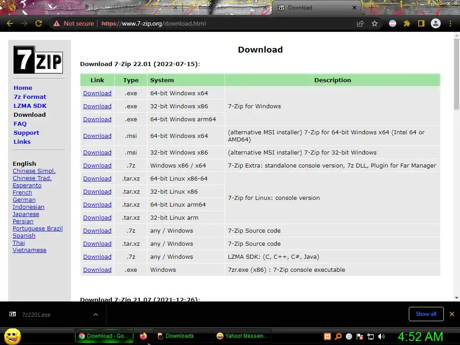Screen dimensions: 460x345
Task: Click the magnifier tray icon
Action: [x=338, y=336]
